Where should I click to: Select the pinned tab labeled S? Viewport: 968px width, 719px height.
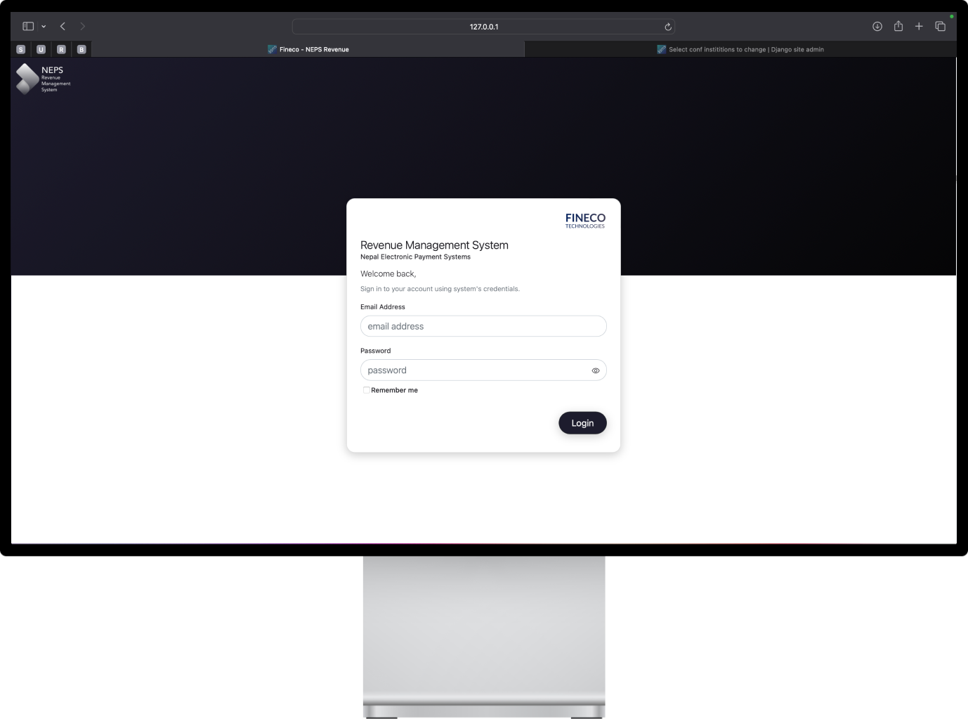click(20, 49)
